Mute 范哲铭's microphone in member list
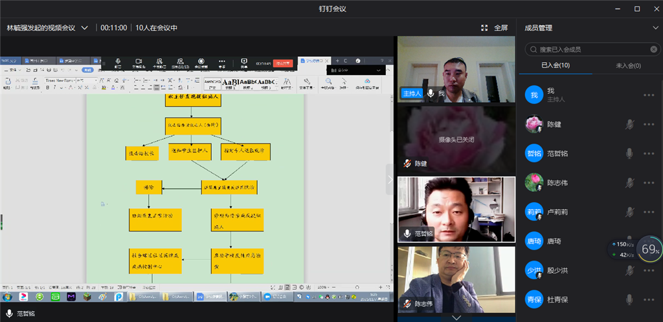The image size is (663, 322). click(629, 153)
